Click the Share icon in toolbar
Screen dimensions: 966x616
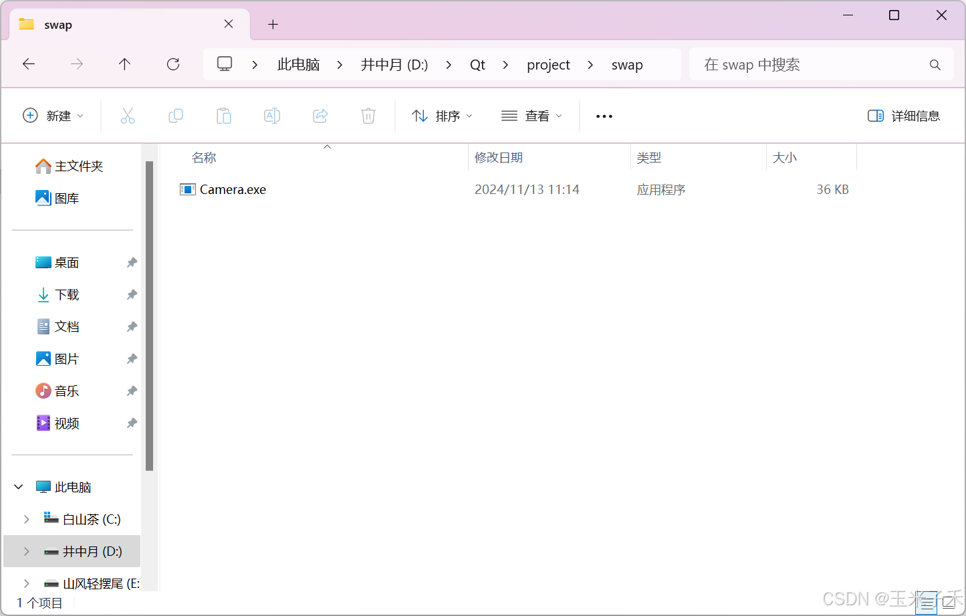point(320,116)
